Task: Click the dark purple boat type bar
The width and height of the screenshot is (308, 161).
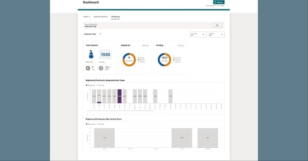Action: click(119, 96)
